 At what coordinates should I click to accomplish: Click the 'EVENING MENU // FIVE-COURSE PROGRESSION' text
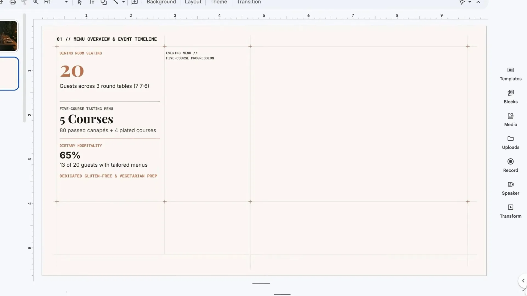click(190, 56)
